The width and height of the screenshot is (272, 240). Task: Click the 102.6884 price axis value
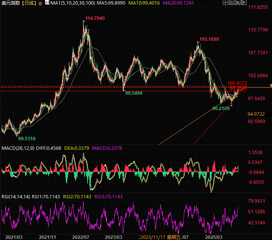point(258,76)
